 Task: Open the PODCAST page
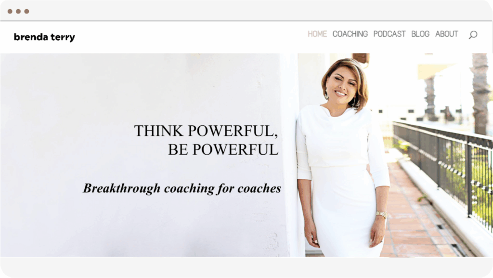click(x=389, y=34)
